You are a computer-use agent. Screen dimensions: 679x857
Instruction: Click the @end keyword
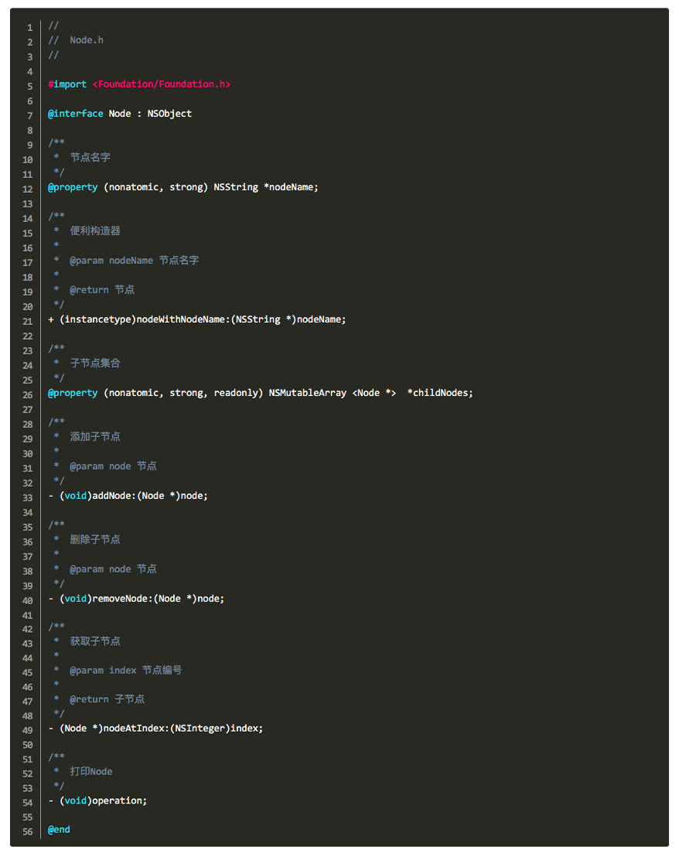(x=59, y=829)
